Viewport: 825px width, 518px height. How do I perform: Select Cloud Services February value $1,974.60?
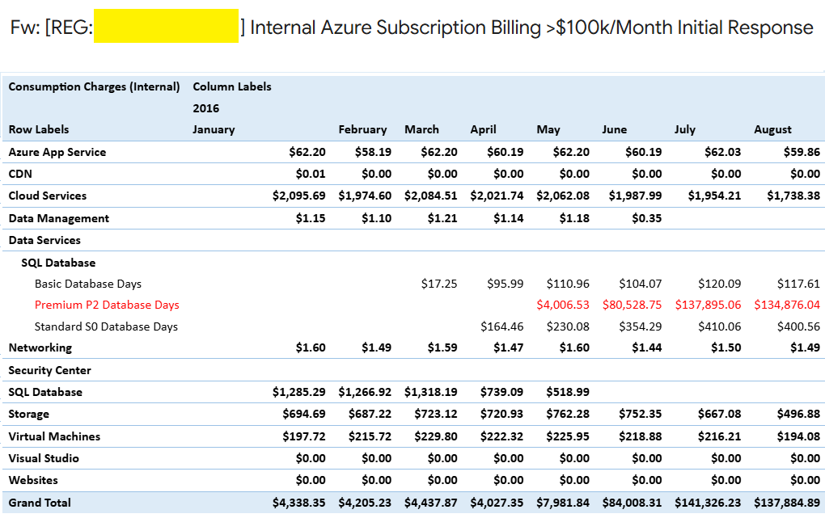[365, 196]
